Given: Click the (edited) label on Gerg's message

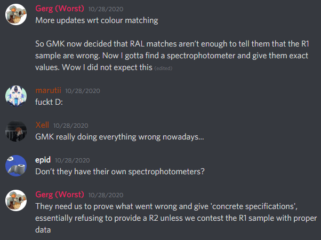Looking at the screenshot, I should click(164, 69).
